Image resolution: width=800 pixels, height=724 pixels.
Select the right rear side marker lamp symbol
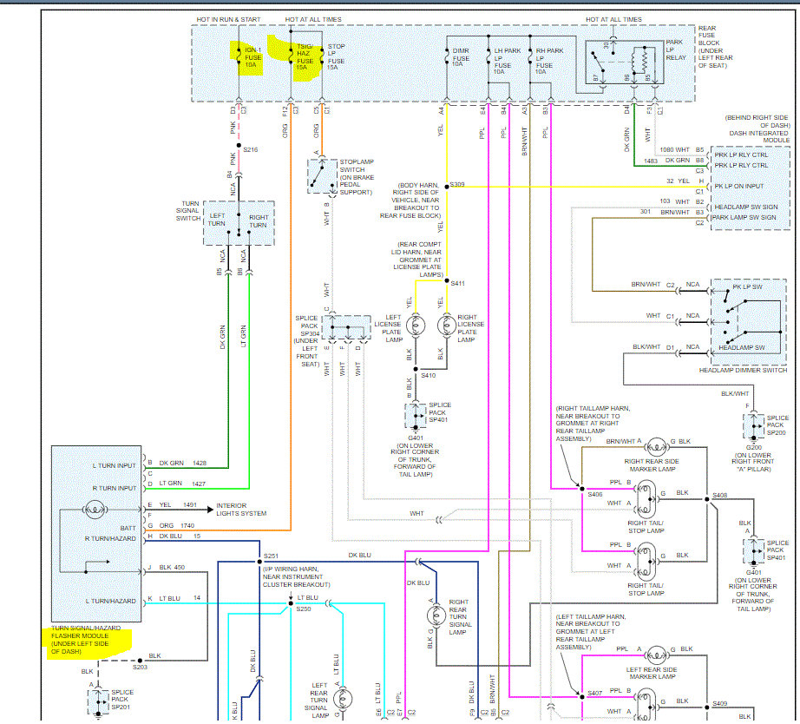(x=656, y=448)
